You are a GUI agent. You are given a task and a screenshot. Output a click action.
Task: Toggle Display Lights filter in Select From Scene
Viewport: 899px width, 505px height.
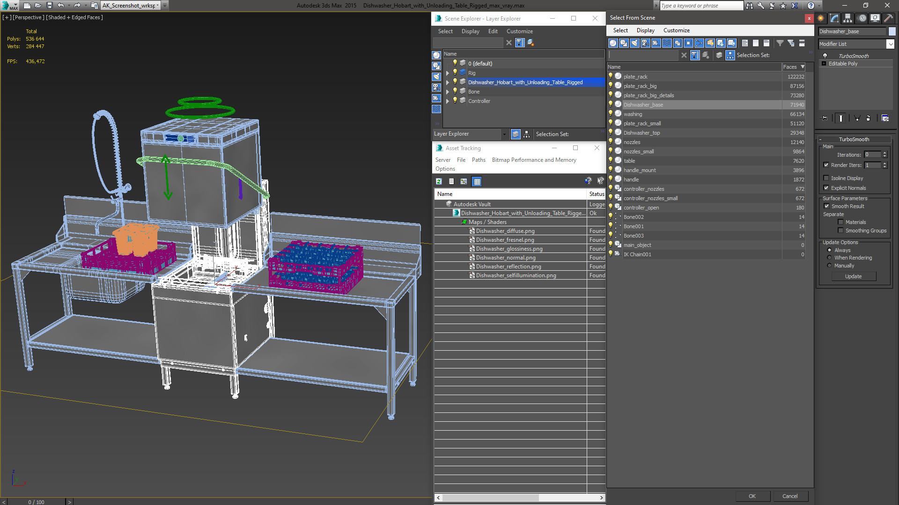[634, 43]
